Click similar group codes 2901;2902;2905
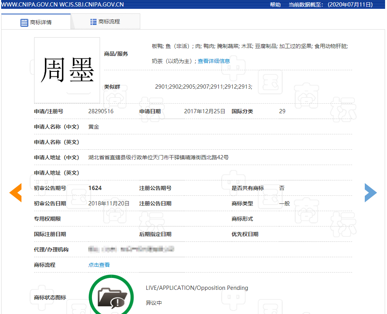Viewport: 387px width, 314px height. pos(203,86)
